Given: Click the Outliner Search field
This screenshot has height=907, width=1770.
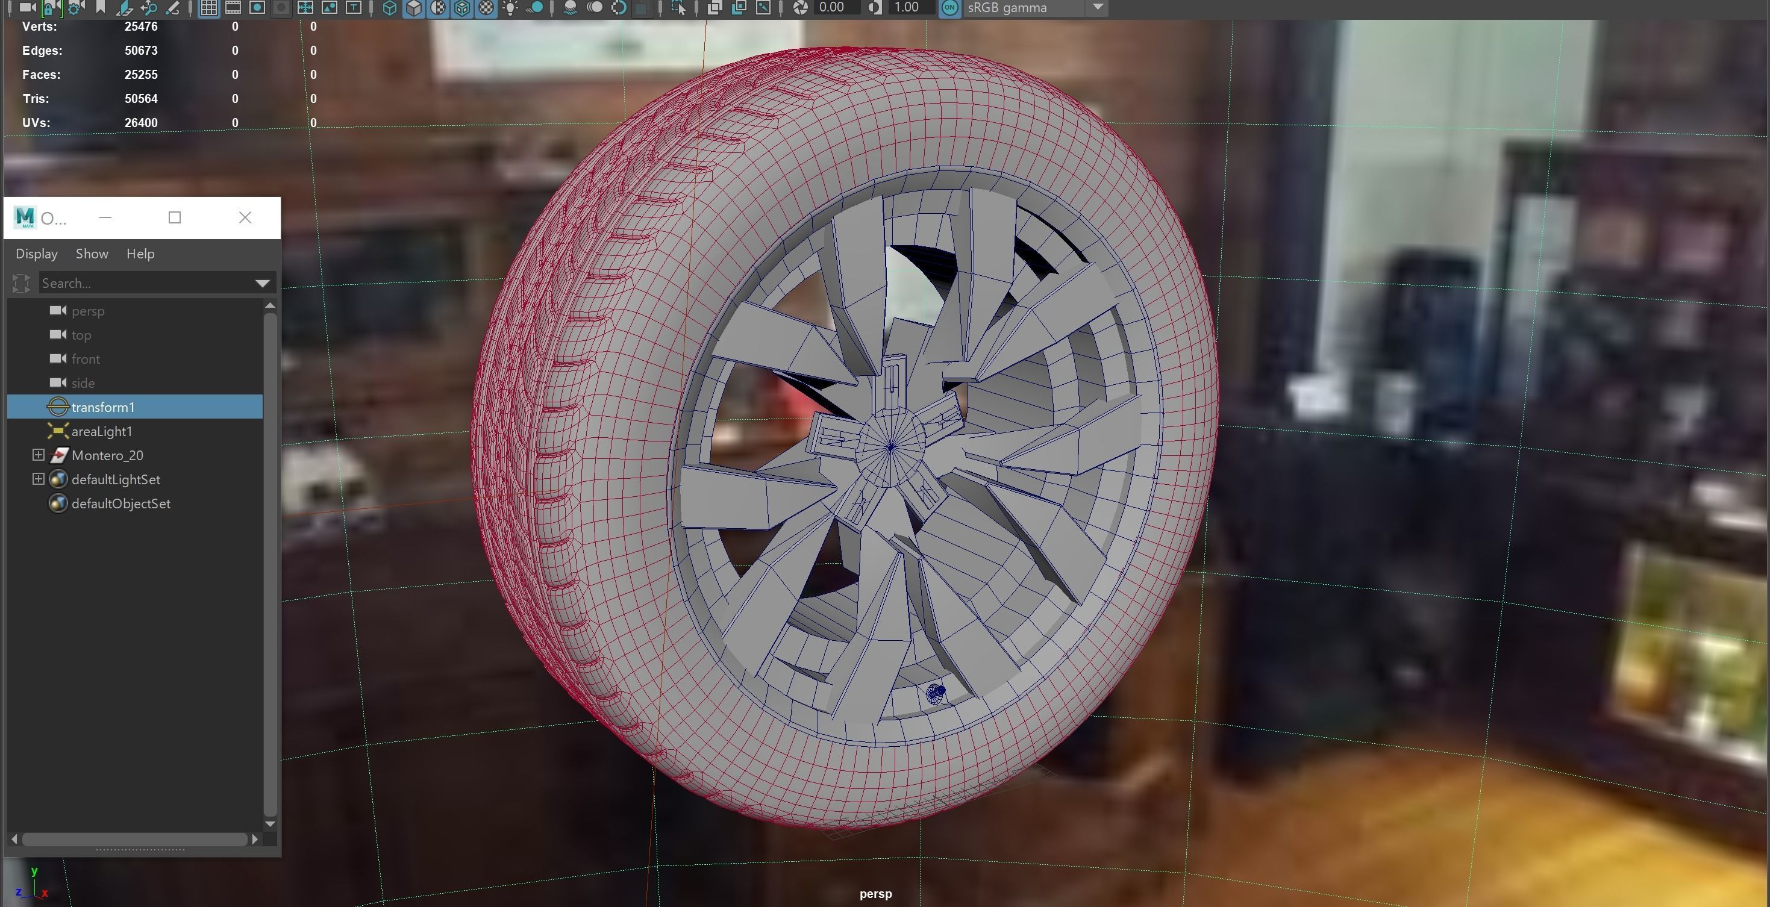Looking at the screenshot, I should coord(145,283).
